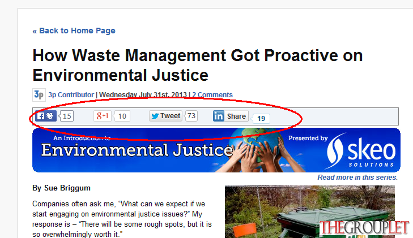Click the Google +1 button

(x=103, y=116)
